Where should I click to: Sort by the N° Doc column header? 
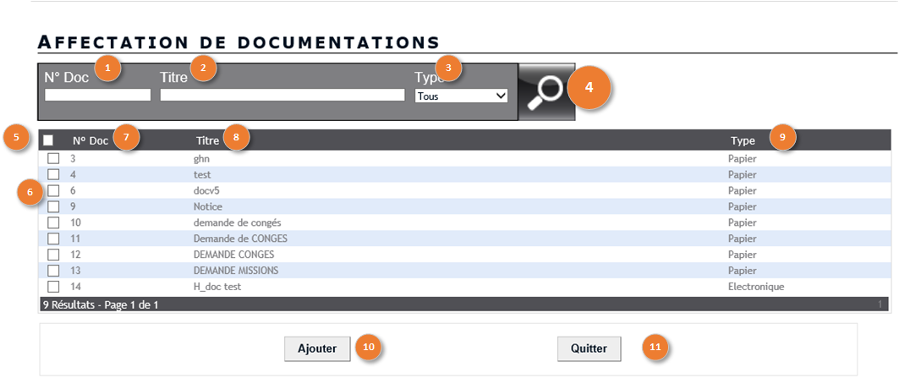(x=90, y=140)
